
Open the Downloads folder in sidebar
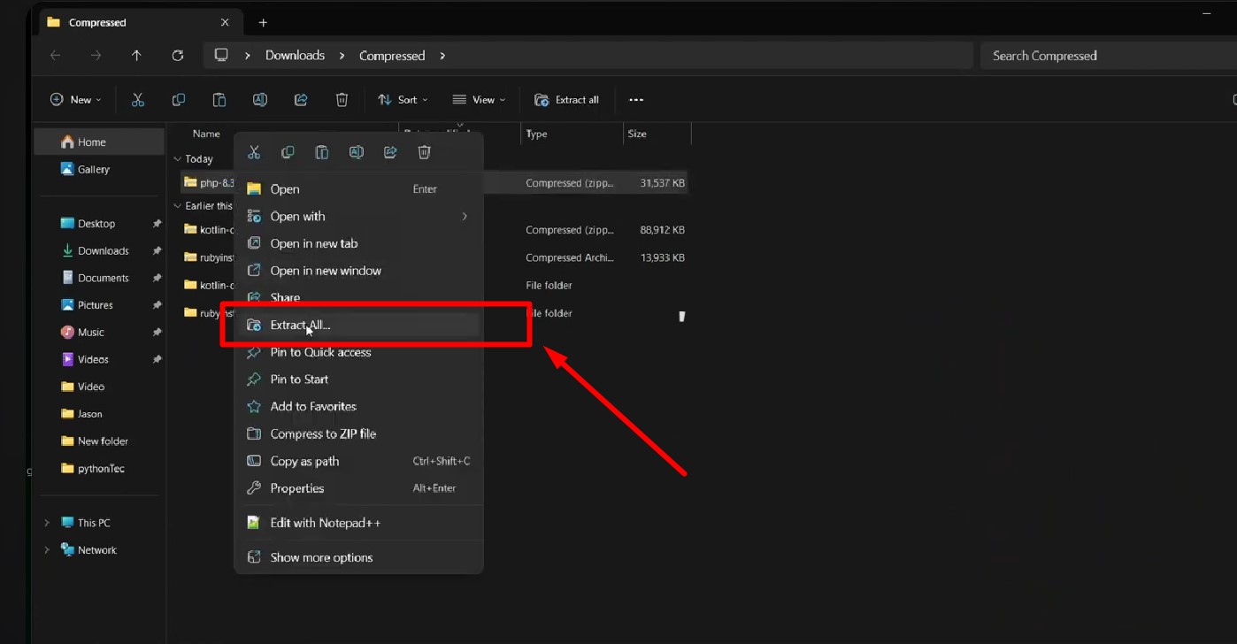point(103,251)
